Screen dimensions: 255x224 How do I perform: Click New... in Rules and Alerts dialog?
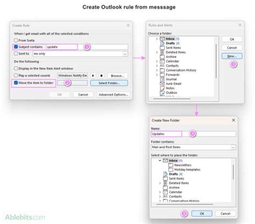pos(232,56)
